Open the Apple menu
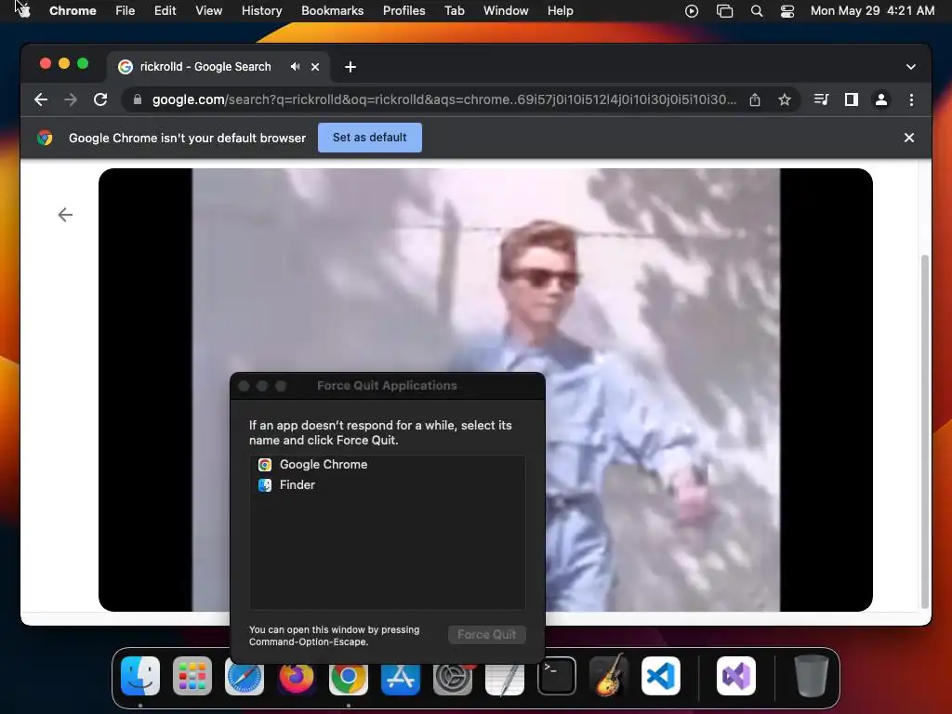952x714 pixels. (x=23, y=10)
